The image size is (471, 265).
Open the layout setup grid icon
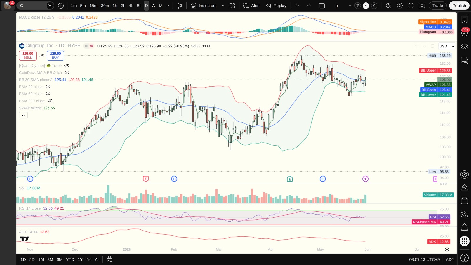pyautogui.click(x=232, y=6)
